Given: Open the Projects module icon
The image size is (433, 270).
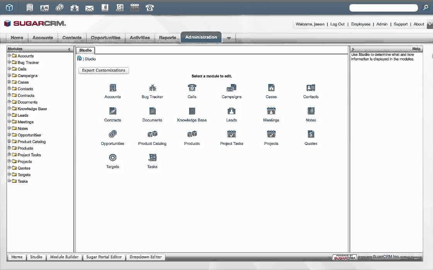Looking at the screenshot, I should coord(271,134).
